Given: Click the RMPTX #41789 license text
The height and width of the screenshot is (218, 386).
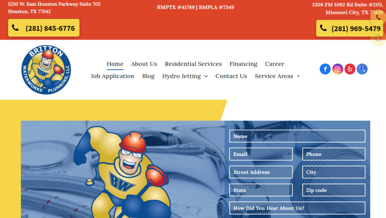Looking at the screenshot, I should tap(176, 7).
